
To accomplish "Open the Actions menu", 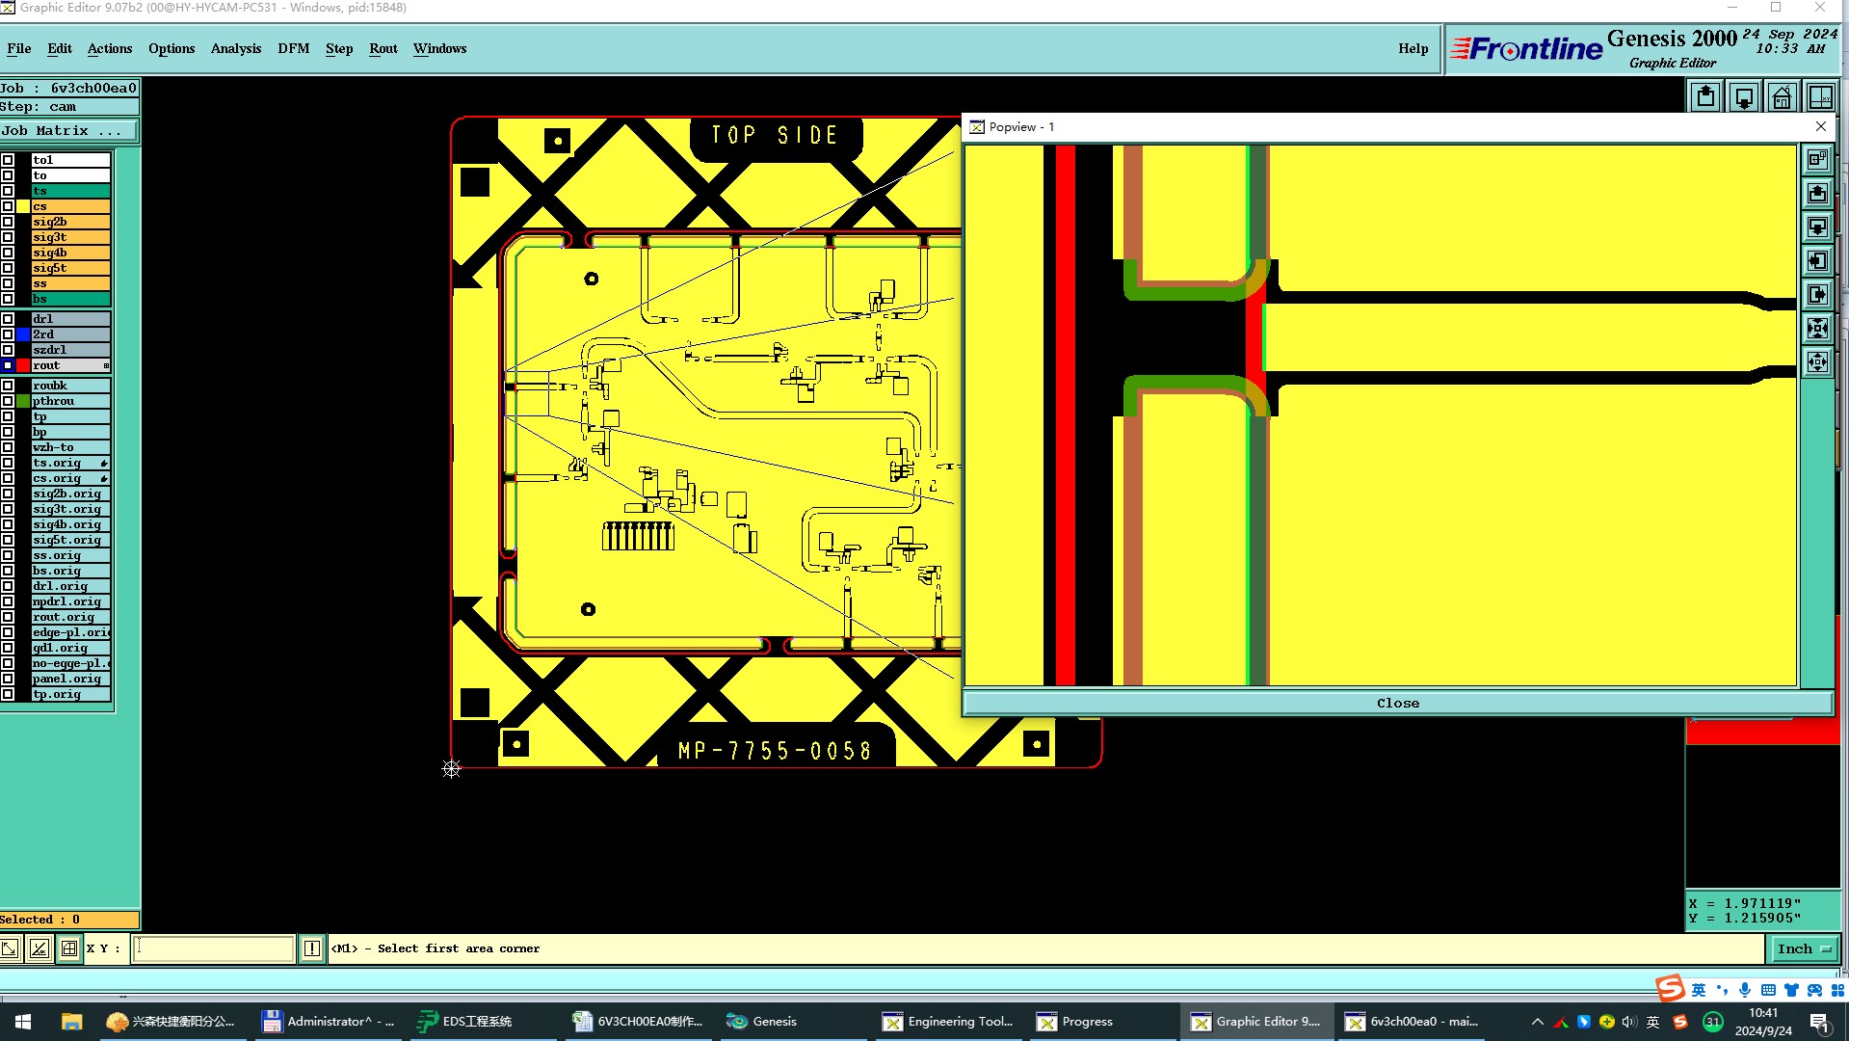I will pos(110,48).
